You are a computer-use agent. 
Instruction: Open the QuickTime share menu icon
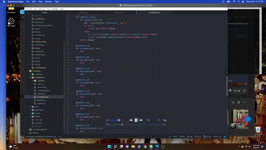(x=159, y=120)
